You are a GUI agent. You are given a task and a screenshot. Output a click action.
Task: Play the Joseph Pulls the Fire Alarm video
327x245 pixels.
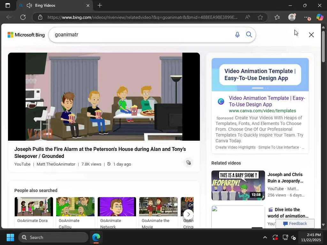(104, 97)
